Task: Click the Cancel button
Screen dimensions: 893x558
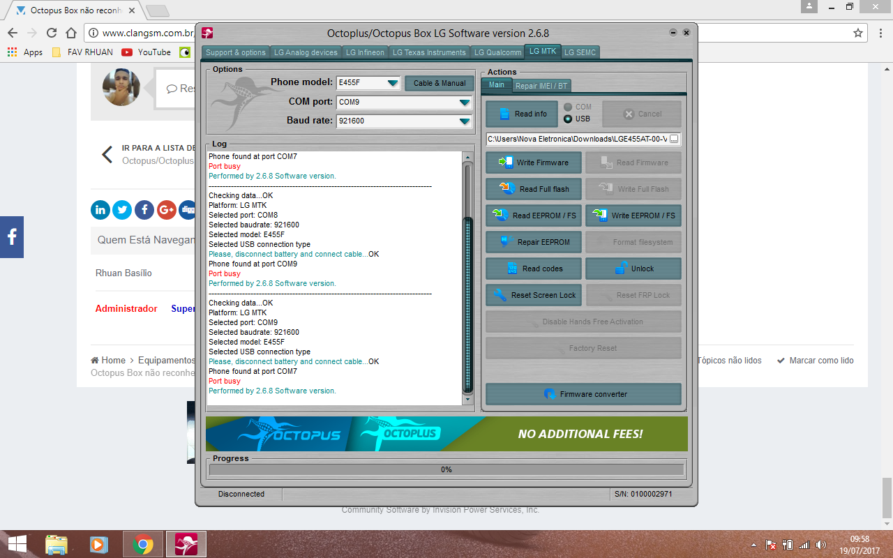Action: click(642, 114)
